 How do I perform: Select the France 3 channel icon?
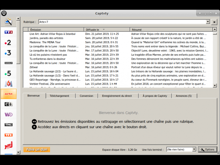pos(9,53)
